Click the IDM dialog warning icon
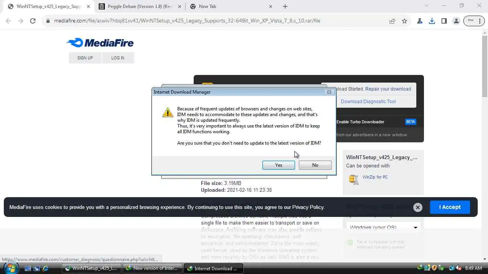This screenshot has height=274, width=488. [x=168, y=112]
